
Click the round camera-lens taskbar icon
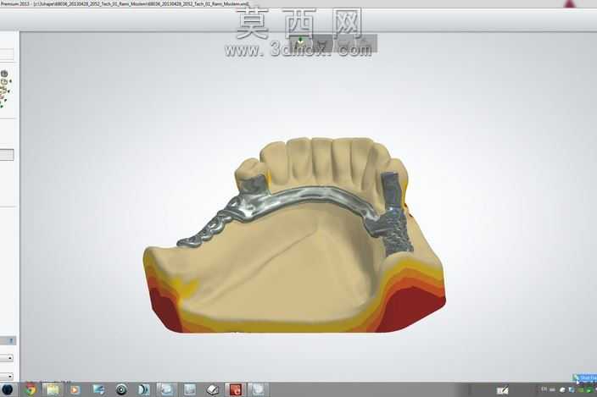pos(121,389)
